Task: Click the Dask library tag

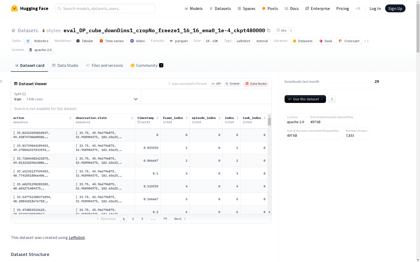Action: coord(325,41)
